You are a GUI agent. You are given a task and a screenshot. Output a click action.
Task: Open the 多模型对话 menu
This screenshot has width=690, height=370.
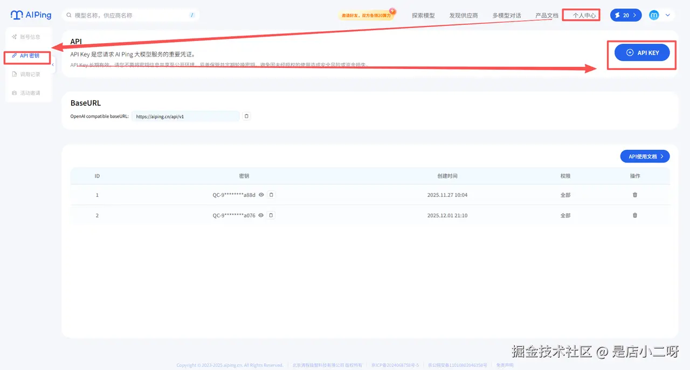(507, 16)
